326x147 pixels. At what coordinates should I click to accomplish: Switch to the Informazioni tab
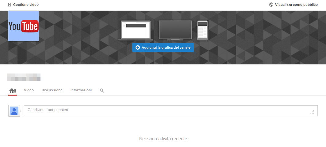(x=81, y=90)
